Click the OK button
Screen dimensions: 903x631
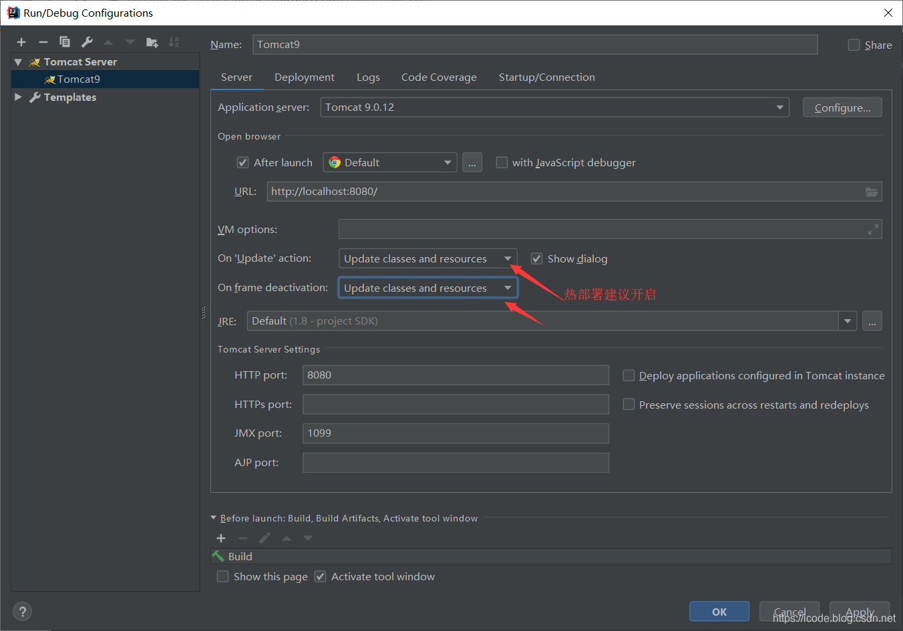click(719, 612)
